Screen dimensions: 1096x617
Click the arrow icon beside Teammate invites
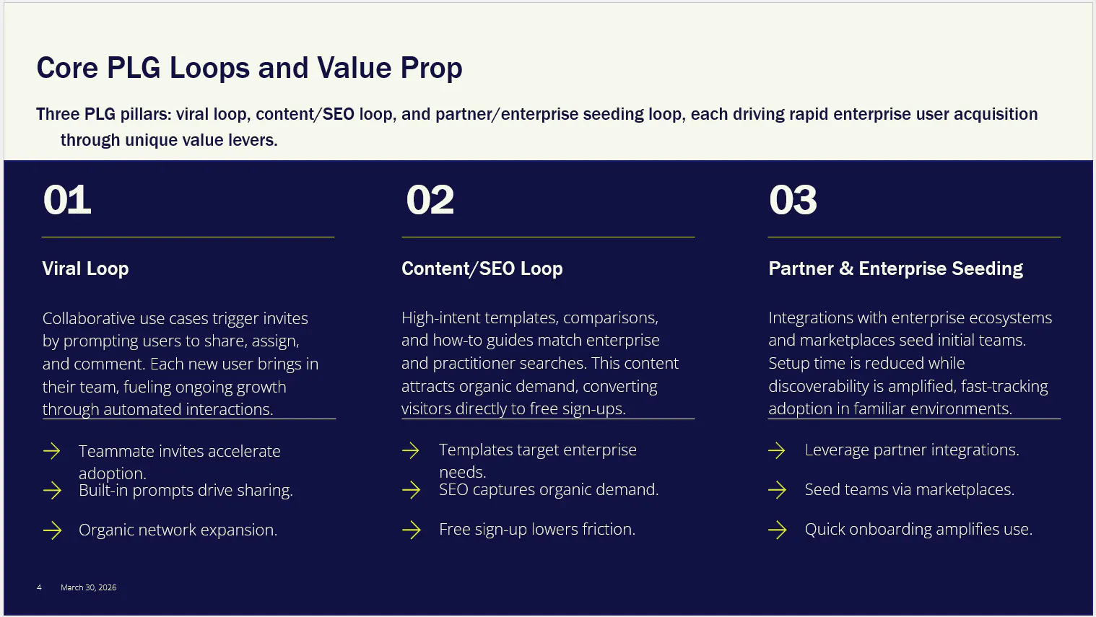pyautogui.click(x=52, y=452)
